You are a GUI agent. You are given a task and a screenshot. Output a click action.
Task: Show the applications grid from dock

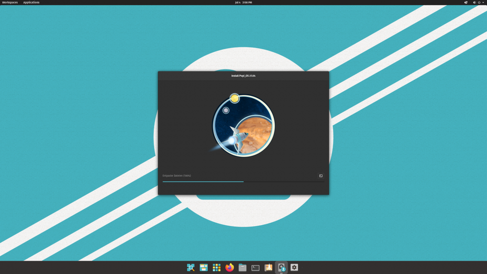[217, 268]
